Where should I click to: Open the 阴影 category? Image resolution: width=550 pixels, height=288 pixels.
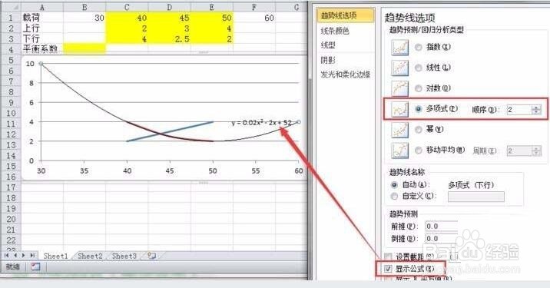(x=328, y=60)
